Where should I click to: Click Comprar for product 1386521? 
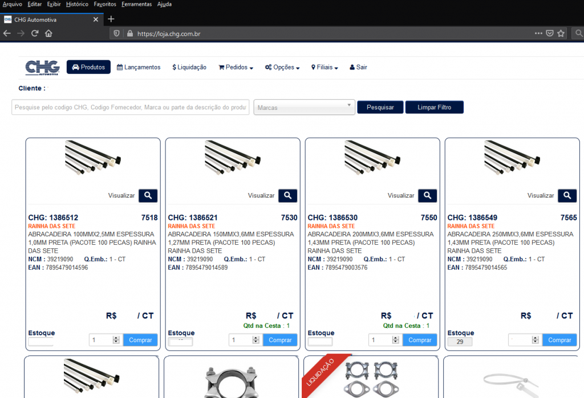[x=280, y=340]
